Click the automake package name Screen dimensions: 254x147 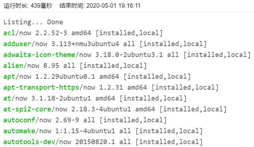(x=19, y=131)
